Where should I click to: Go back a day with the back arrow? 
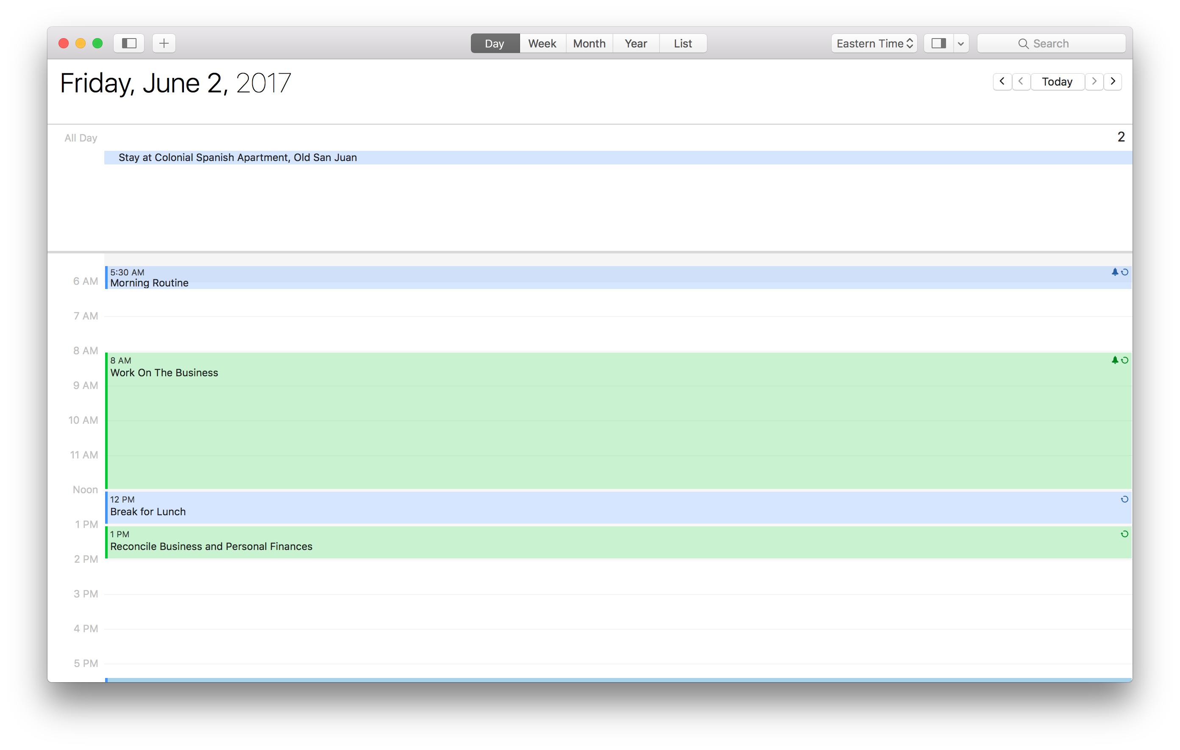click(x=1021, y=81)
